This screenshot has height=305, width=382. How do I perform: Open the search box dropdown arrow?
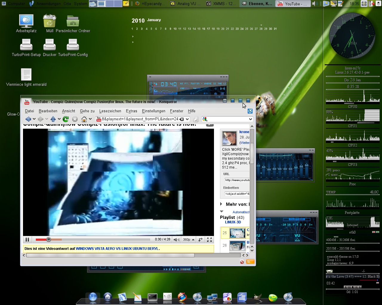click(250, 119)
